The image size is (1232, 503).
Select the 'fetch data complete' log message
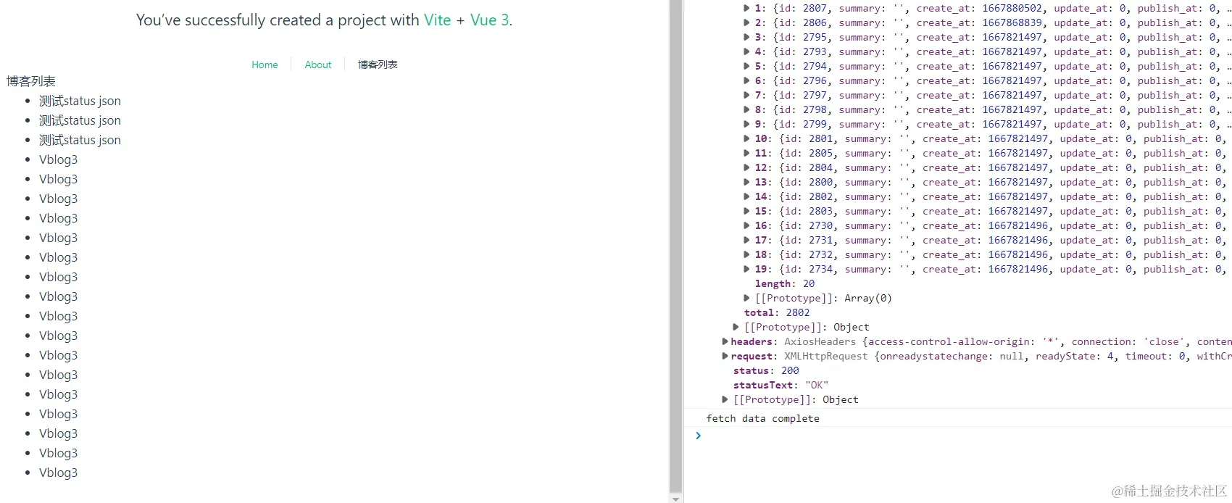point(763,418)
